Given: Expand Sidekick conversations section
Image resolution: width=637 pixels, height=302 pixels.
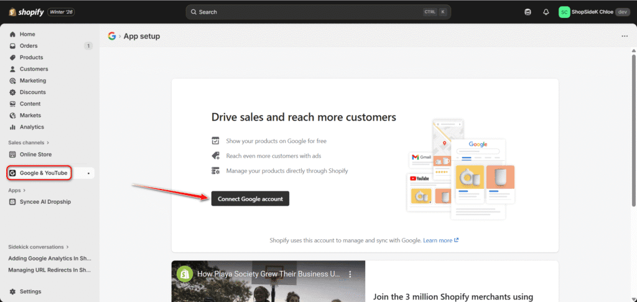Looking at the screenshot, I should coord(39,247).
